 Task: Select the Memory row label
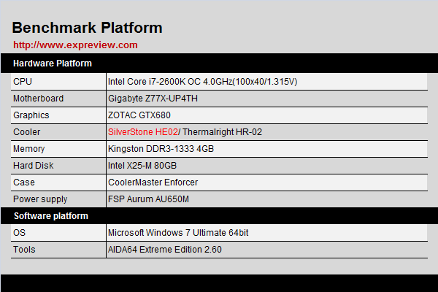[29, 149]
